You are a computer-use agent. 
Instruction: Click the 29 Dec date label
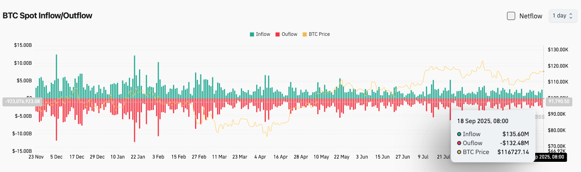click(x=97, y=157)
